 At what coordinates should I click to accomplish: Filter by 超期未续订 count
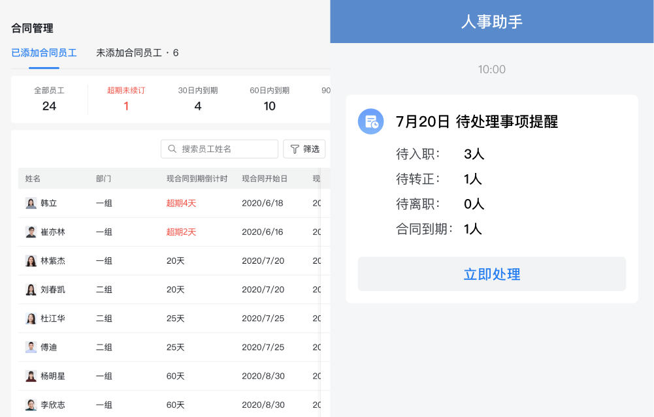click(x=126, y=100)
